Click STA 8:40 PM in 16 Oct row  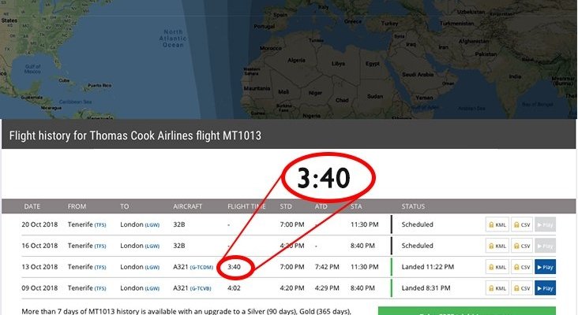coord(362,246)
